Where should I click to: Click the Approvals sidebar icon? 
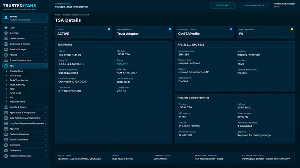(6, 129)
